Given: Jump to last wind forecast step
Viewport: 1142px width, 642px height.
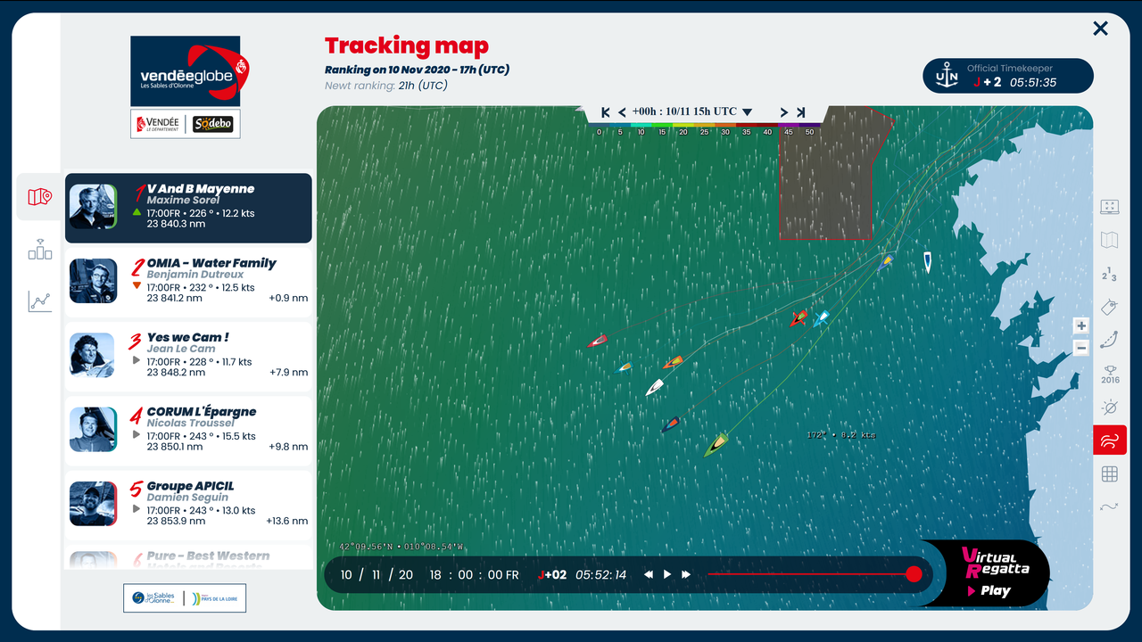Looking at the screenshot, I should (x=800, y=112).
